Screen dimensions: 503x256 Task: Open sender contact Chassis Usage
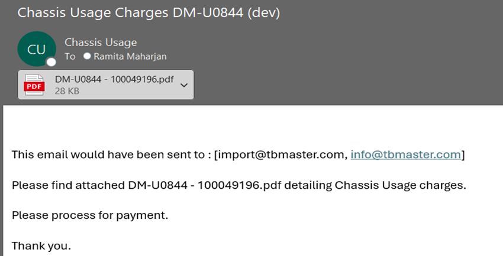[x=101, y=42]
